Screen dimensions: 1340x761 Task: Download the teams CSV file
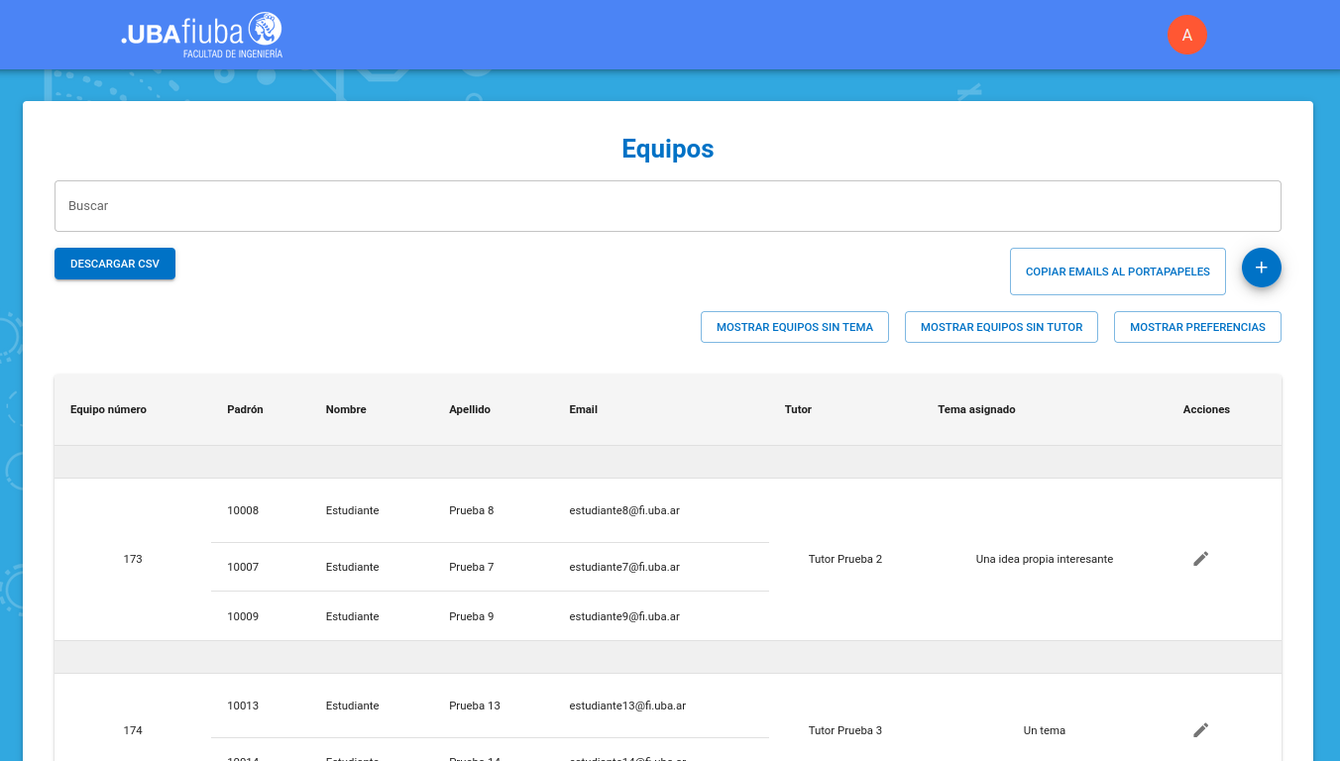pos(115,264)
